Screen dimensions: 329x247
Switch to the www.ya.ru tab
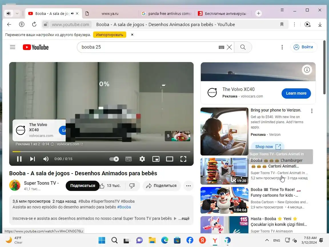coord(110,13)
